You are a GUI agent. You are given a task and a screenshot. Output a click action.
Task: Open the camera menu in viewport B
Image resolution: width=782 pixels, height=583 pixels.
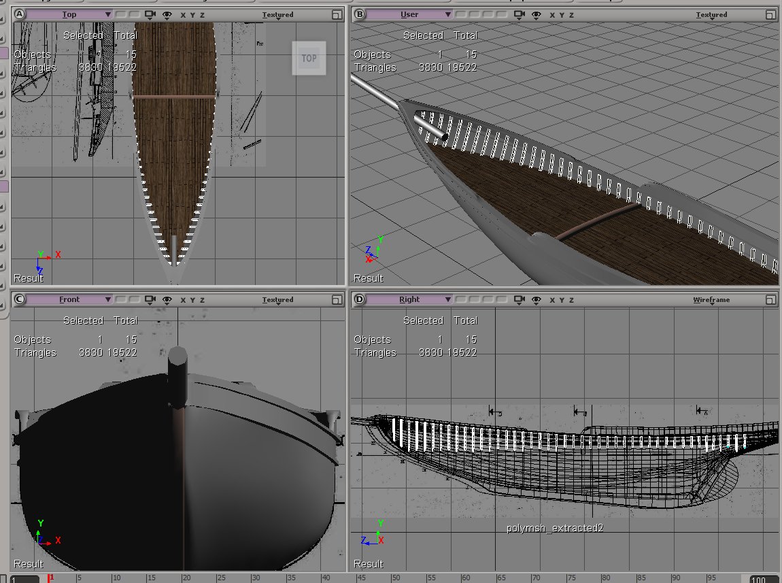pyautogui.click(x=520, y=14)
